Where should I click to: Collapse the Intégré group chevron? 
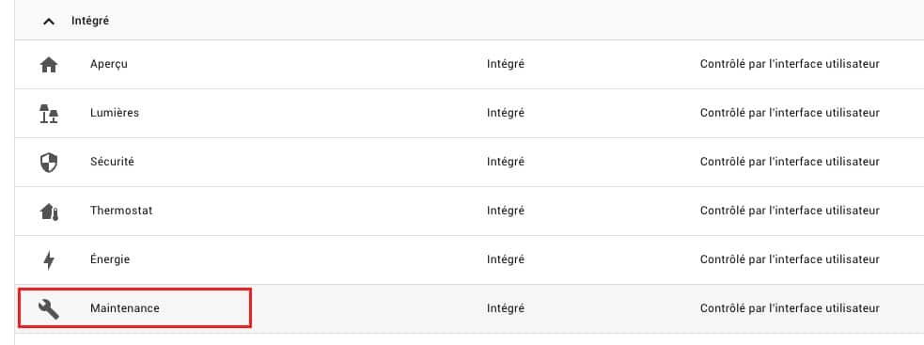pos(50,22)
